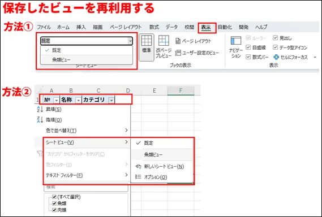Toggle the (すべて選択) checkbox
This screenshot has width=322, height=217.
point(54,197)
